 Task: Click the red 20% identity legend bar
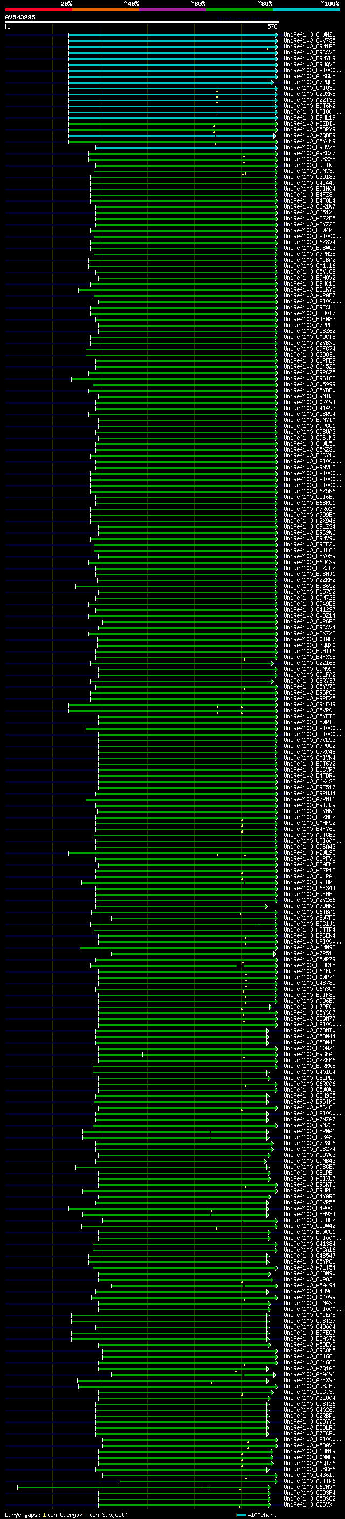pos(39,10)
